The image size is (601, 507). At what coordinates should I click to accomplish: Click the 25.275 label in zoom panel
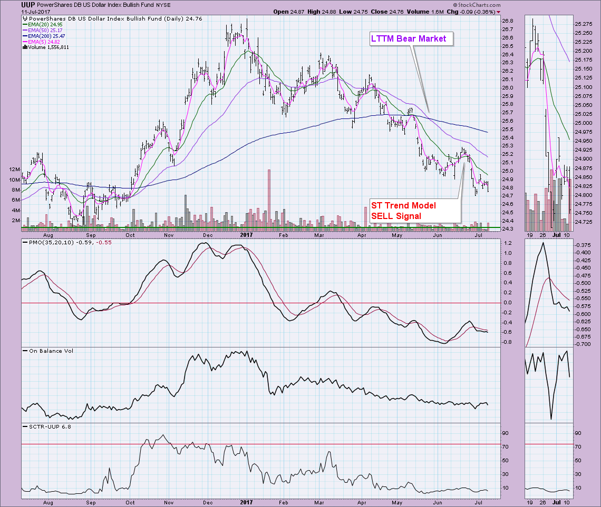(x=584, y=24)
